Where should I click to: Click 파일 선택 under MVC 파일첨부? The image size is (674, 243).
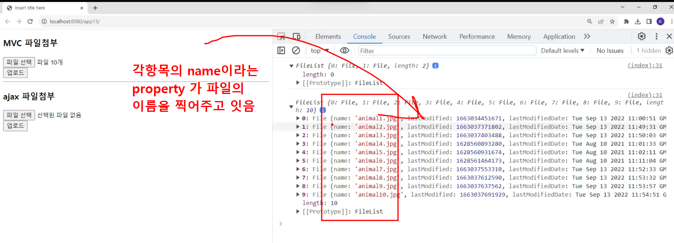click(19, 62)
